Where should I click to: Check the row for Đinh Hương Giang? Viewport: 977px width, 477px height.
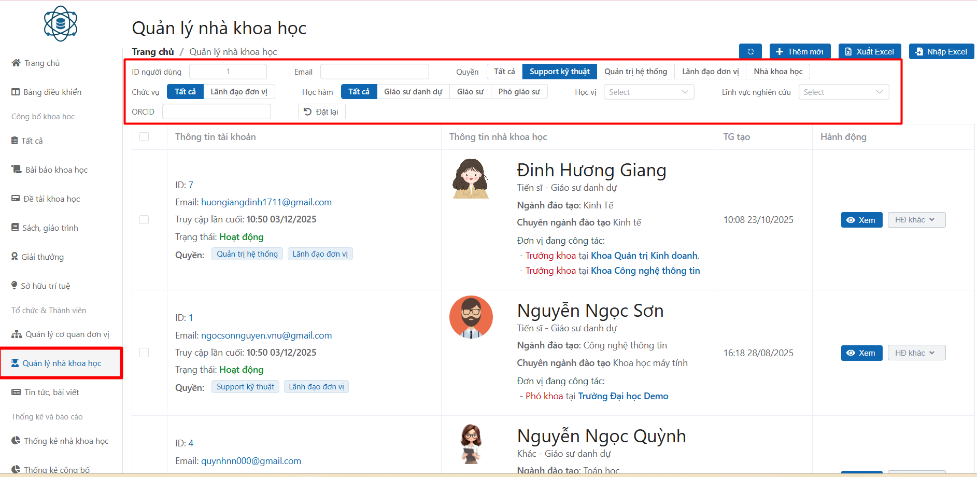click(x=144, y=220)
